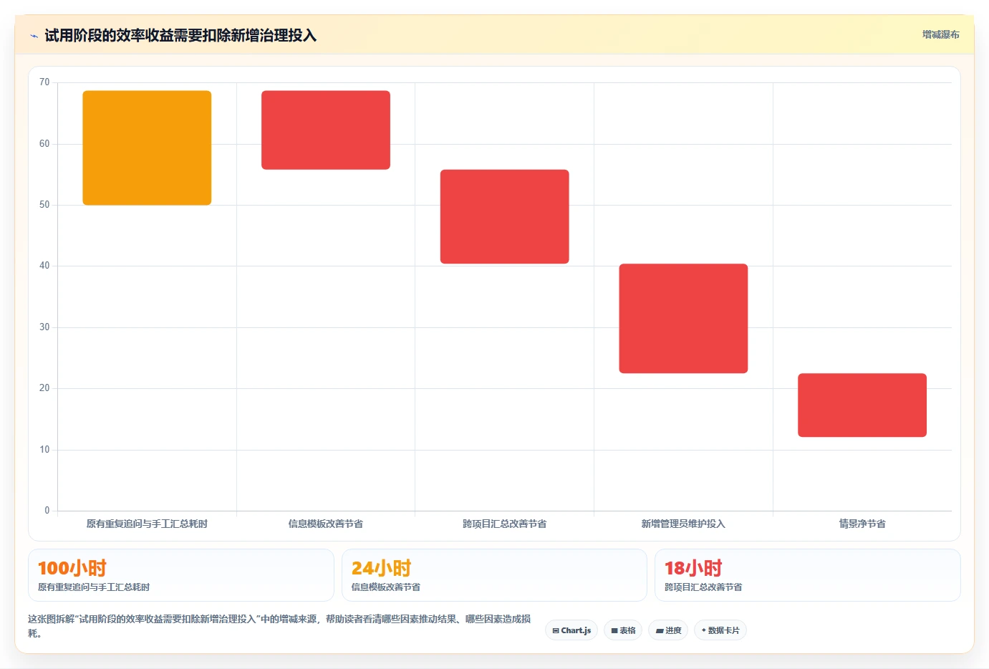Click y-axis tick value 60
Image resolution: width=989 pixels, height=669 pixels.
tap(44, 144)
